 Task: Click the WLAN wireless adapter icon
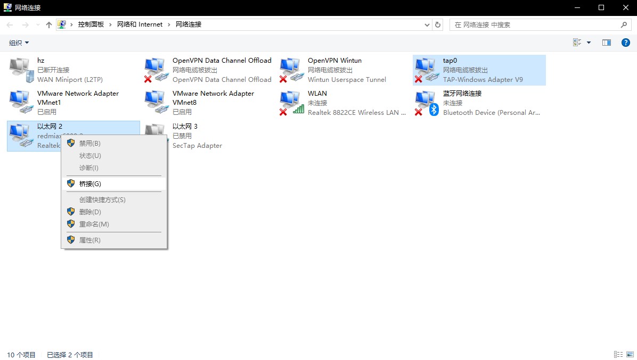(x=291, y=103)
